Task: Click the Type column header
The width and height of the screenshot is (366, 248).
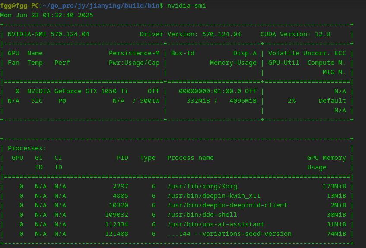Action: [148, 158]
